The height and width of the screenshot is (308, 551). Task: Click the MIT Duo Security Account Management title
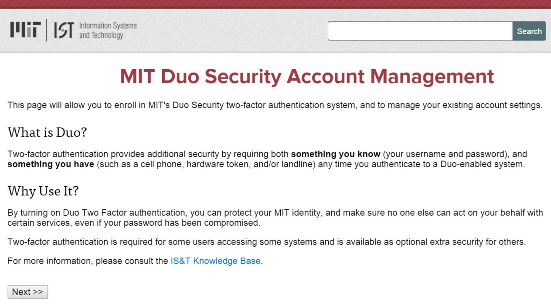coord(307,77)
